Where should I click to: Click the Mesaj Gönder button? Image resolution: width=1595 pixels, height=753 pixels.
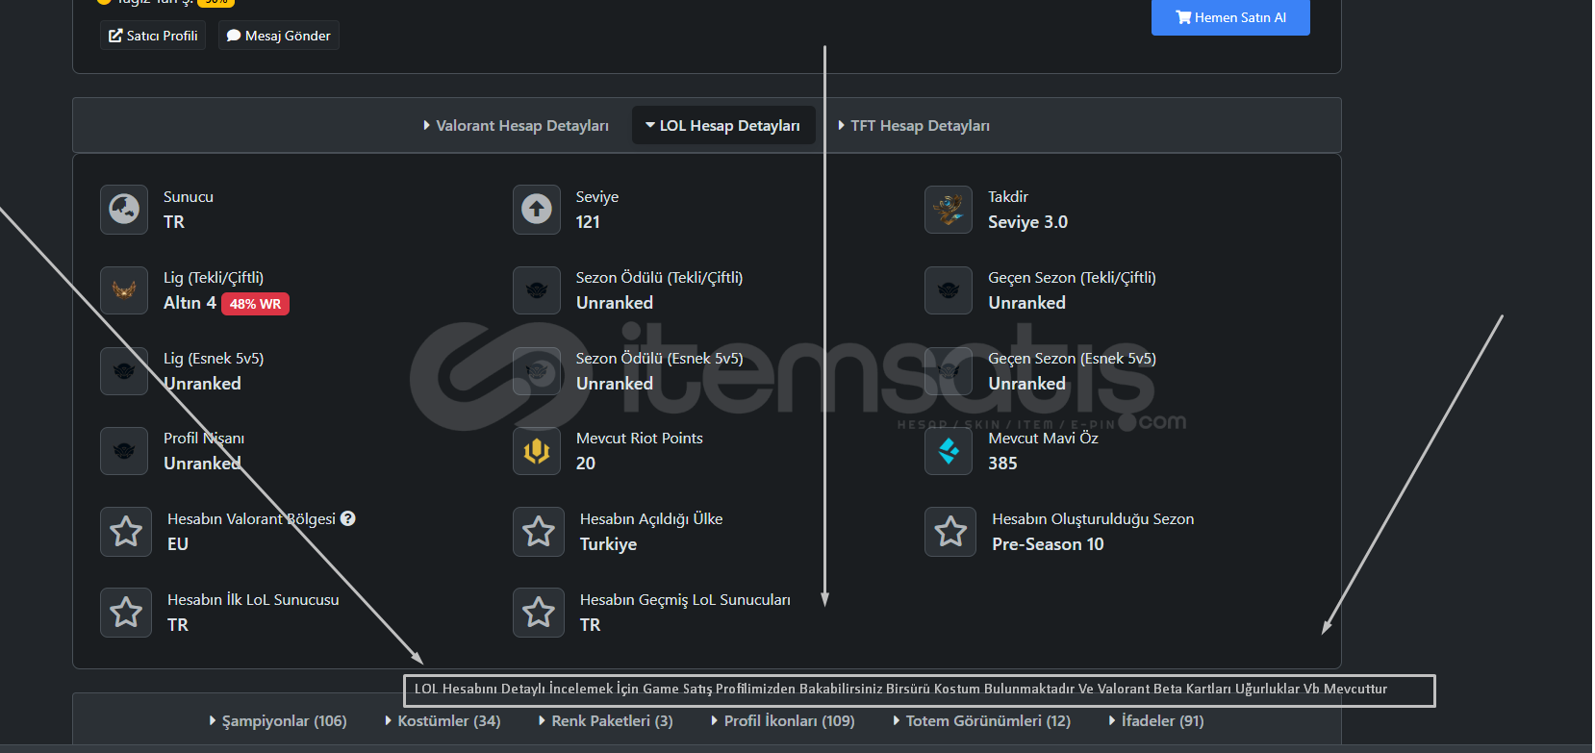278,36
